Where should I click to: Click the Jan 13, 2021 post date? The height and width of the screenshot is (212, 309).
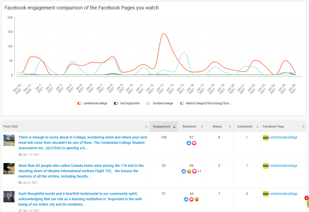31,155
